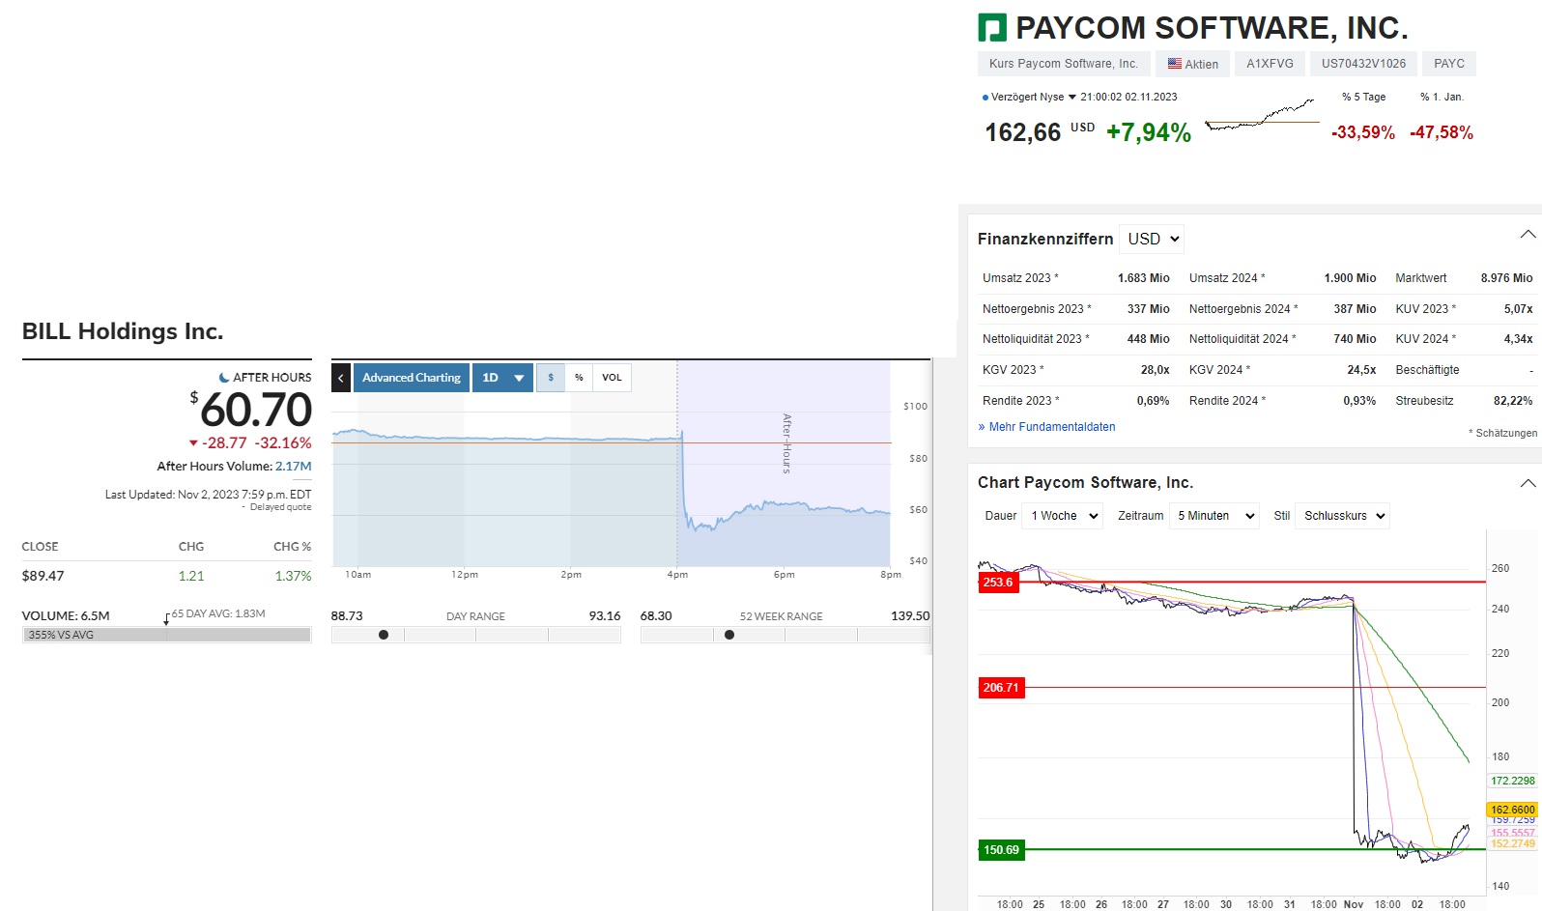Open Stil Schlusskurs dropdown

click(1343, 516)
